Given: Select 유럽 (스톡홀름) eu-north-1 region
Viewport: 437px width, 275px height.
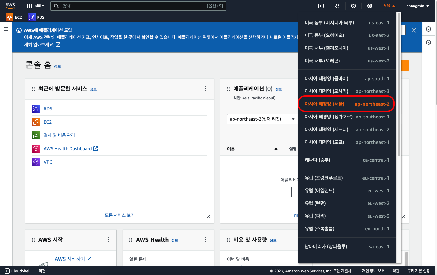Looking at the screenshot, I should click(347, 229).
